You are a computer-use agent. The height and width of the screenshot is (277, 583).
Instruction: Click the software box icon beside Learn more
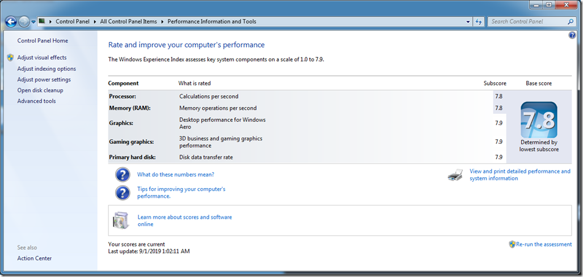121,220
